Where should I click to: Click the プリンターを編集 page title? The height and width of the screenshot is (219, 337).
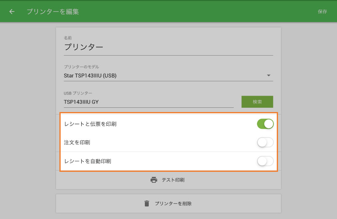53,12
